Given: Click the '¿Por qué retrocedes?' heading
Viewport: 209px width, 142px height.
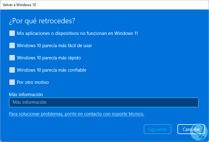Looking at the screenshot, I should (42, 21).
